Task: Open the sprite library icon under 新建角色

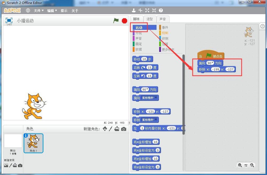Action: (x=105, y=129)
